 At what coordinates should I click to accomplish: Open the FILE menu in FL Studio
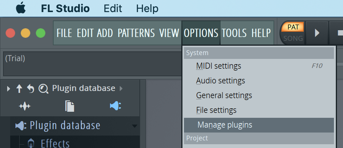(65, 33)
